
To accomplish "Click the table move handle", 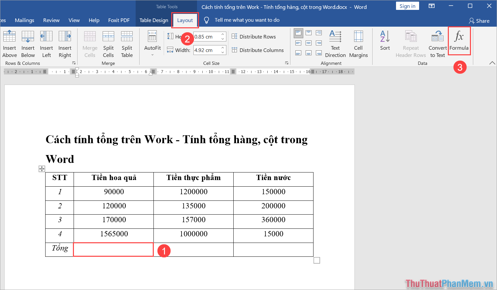I will point(42,169).
